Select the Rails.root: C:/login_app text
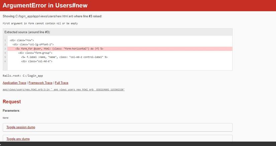This screenshot has width=276, height=146. pyautogui.click(x=23, y=76)
